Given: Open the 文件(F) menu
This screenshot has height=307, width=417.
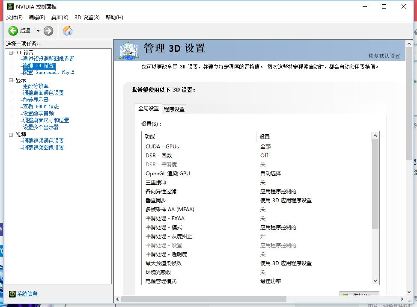Looking at the screenshot, I should tap(15, 17).
